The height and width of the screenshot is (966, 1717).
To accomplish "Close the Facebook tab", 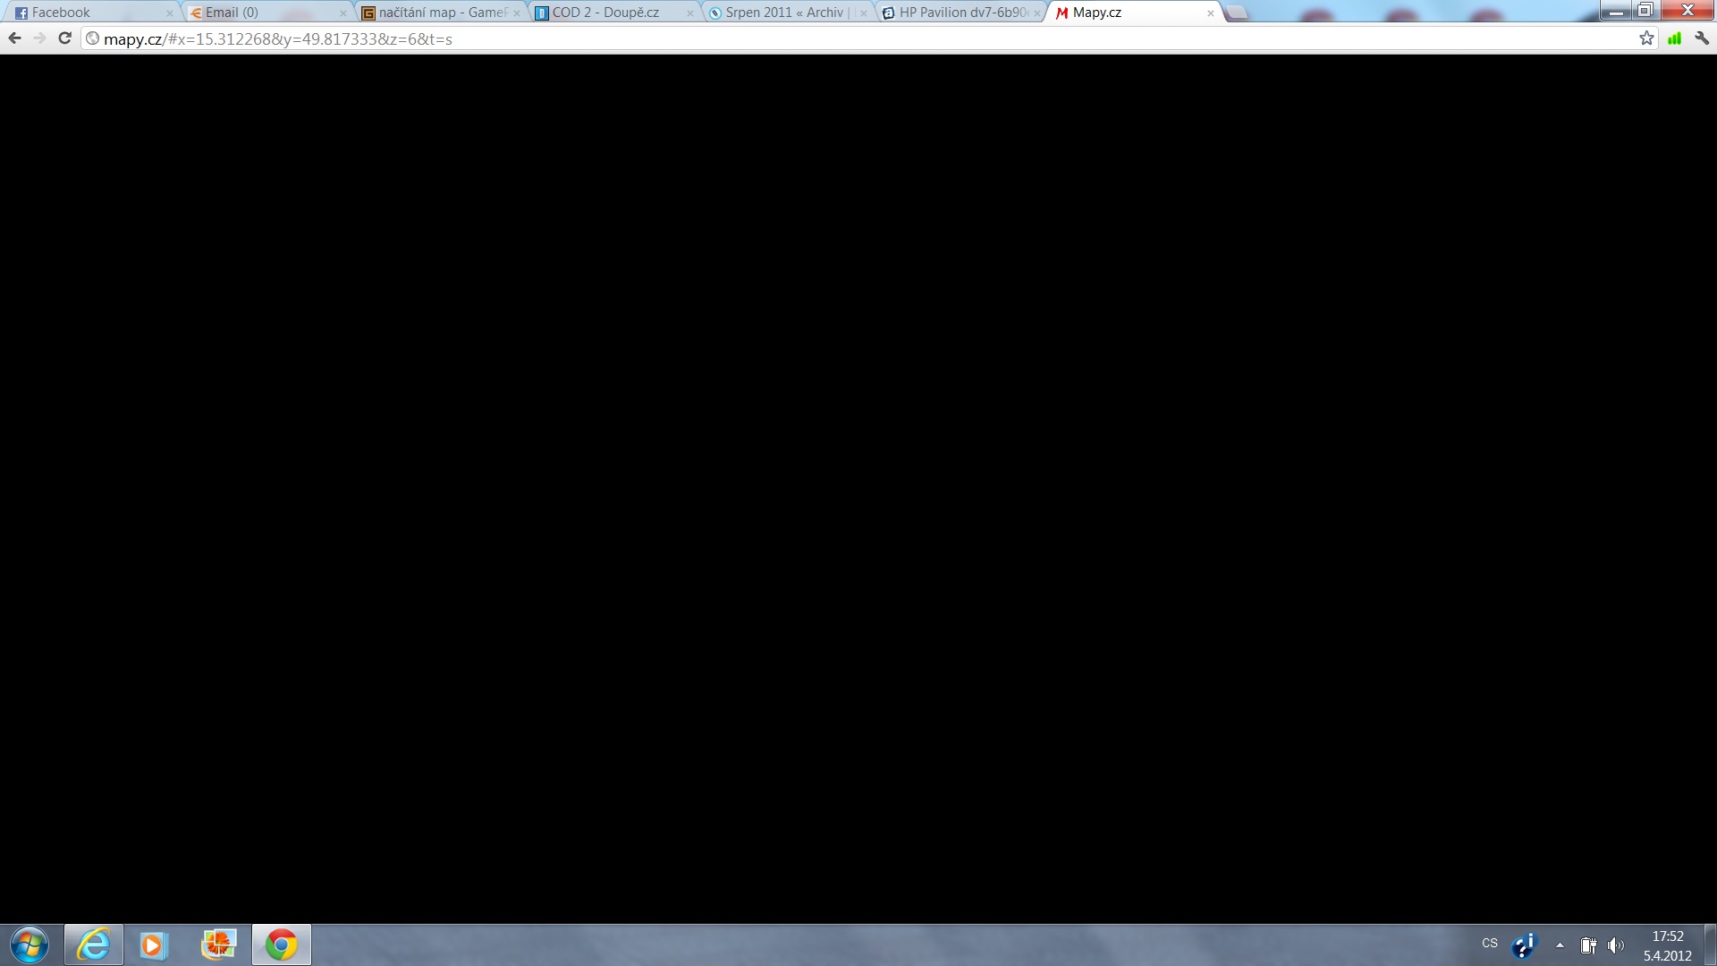I will coord(170,13).
